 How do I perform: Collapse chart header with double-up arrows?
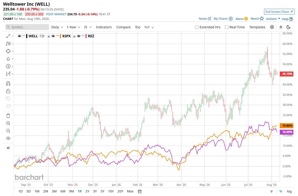[281, 27]
